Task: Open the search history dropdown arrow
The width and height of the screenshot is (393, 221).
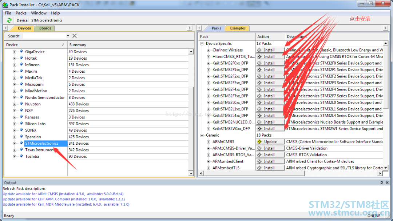Action: (x=68, y=36)
